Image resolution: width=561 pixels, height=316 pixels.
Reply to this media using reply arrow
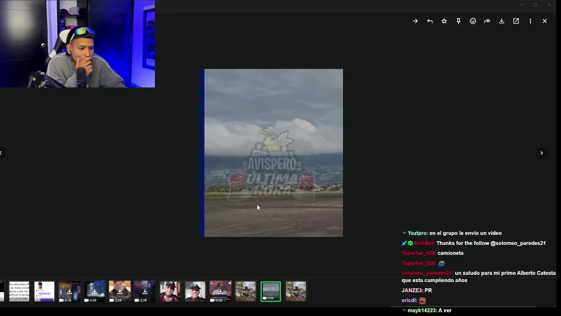click(430, 21)
